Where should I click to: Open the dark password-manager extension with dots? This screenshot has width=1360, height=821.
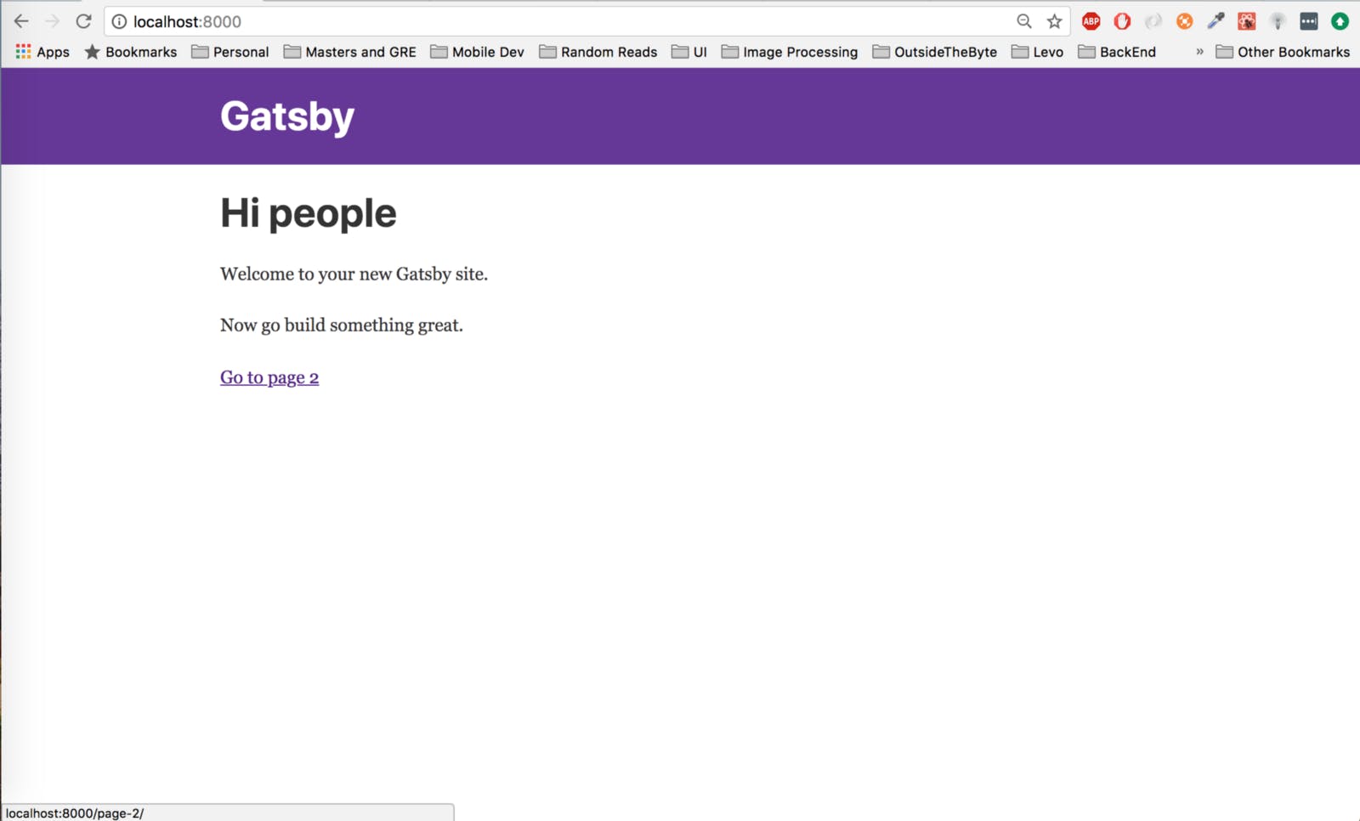point(1306,21)
